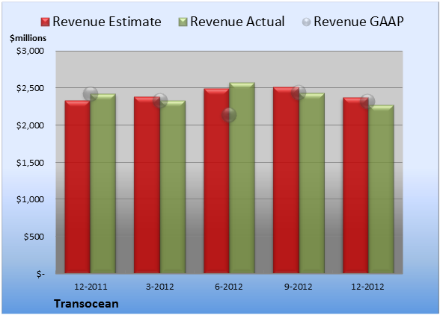This screenshot has height=315, width=440.
Task: Select the green actual bar for 6-2012
Action: [x=242, y=178]
